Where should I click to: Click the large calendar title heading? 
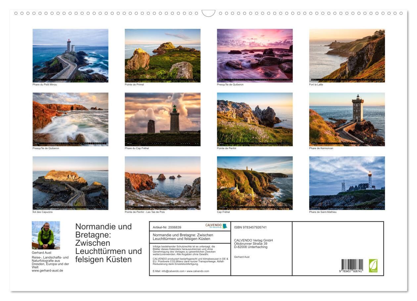108,243
